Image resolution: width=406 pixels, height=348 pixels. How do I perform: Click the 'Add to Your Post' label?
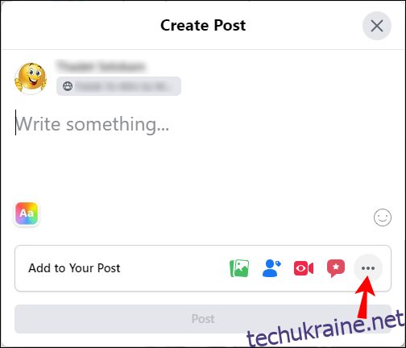point(74,268)
